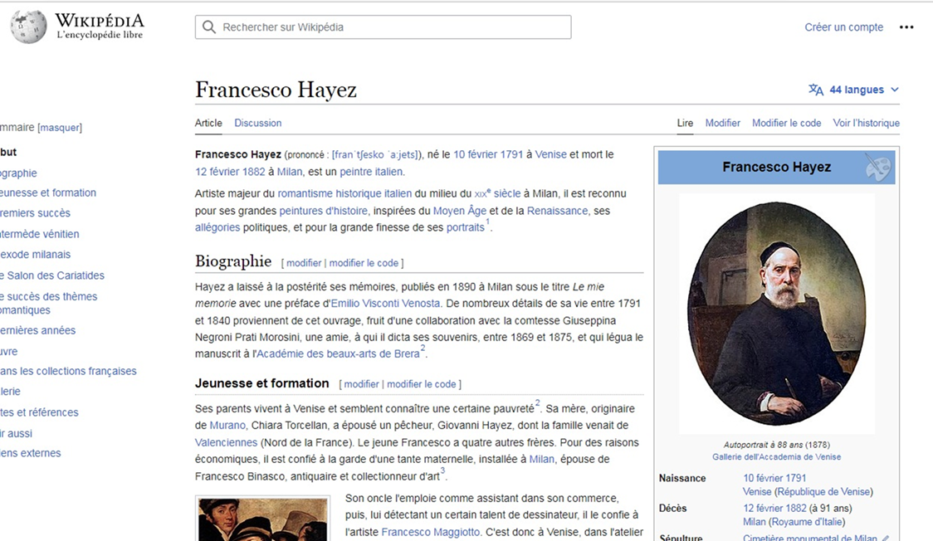
Task: Open the Valenciennes link
Action: [x=226, y=443]
